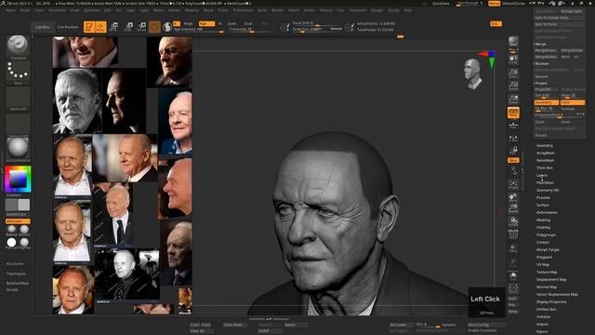Expand the Masking subpalette

coord(543,221)
